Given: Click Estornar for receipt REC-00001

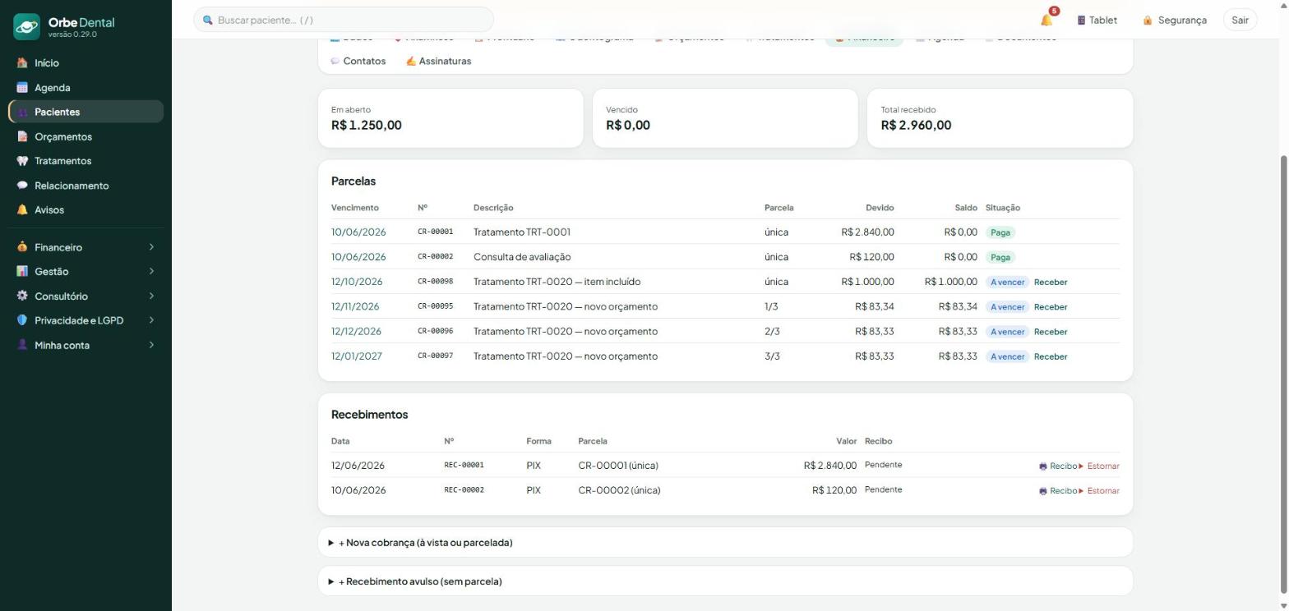Looking at the screenshot, I should [x=1099, y=466].
